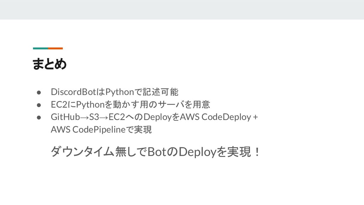Click the exclamation mark ending the conclusion
Screen dimensions: 364x205
tap(257, 152)
